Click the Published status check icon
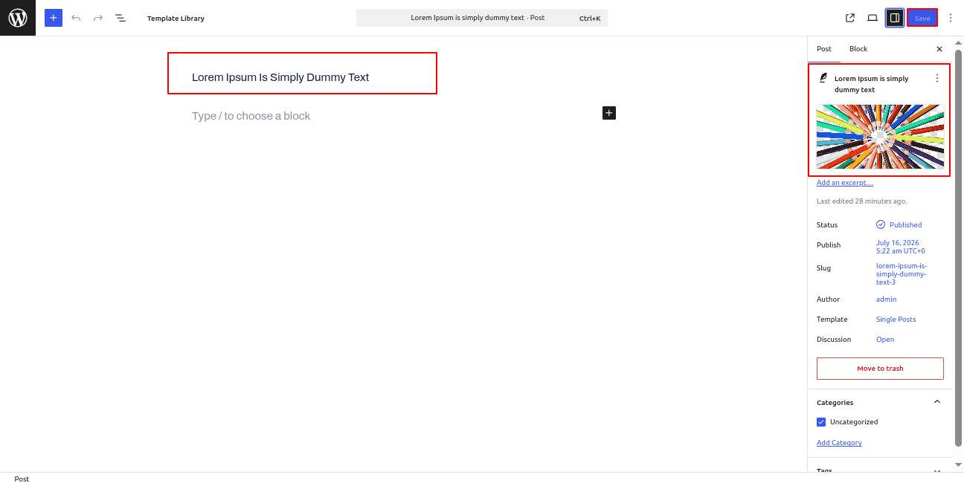 881,224
